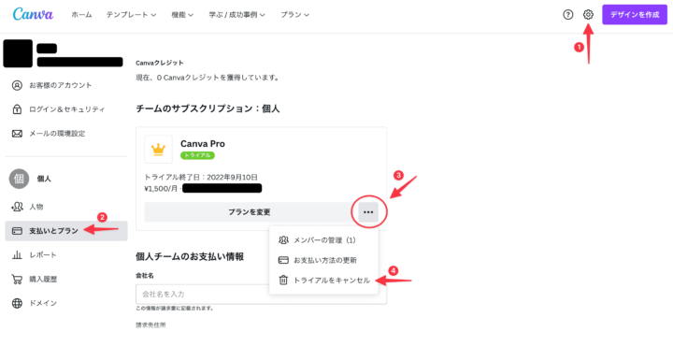Viewport: 673px width, 346px height.
Task: Choose メンバーの管理 (1) from menu
Action: [324, 240]
